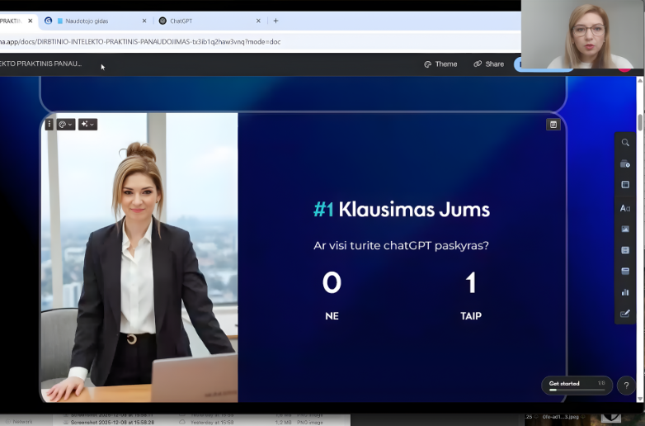
Task: Open layout templates icon in sidebar
Action: pyautogui.click(x=625, y=185)
